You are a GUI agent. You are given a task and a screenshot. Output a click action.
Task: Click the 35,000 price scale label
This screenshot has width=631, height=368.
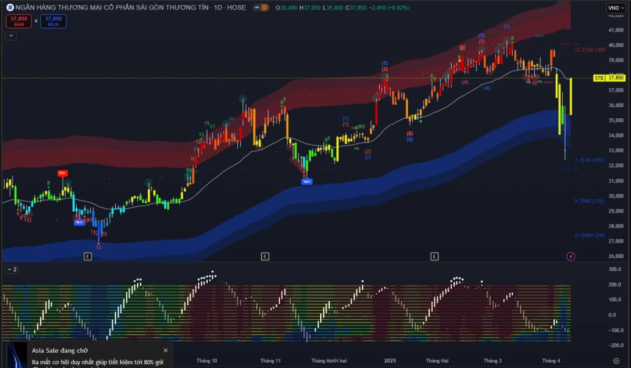pyautogui.click(x=615, y=120)
